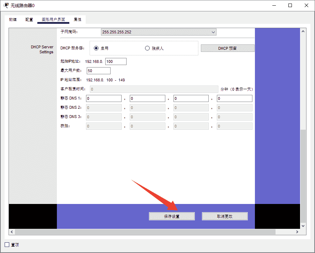Select the 启用 DHCP radio button
Screen dimensions: 315x253
tap(96, 48)
